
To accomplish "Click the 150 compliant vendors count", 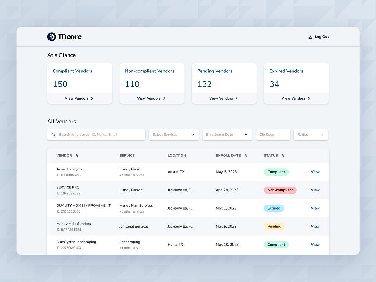I will point(60,84).
